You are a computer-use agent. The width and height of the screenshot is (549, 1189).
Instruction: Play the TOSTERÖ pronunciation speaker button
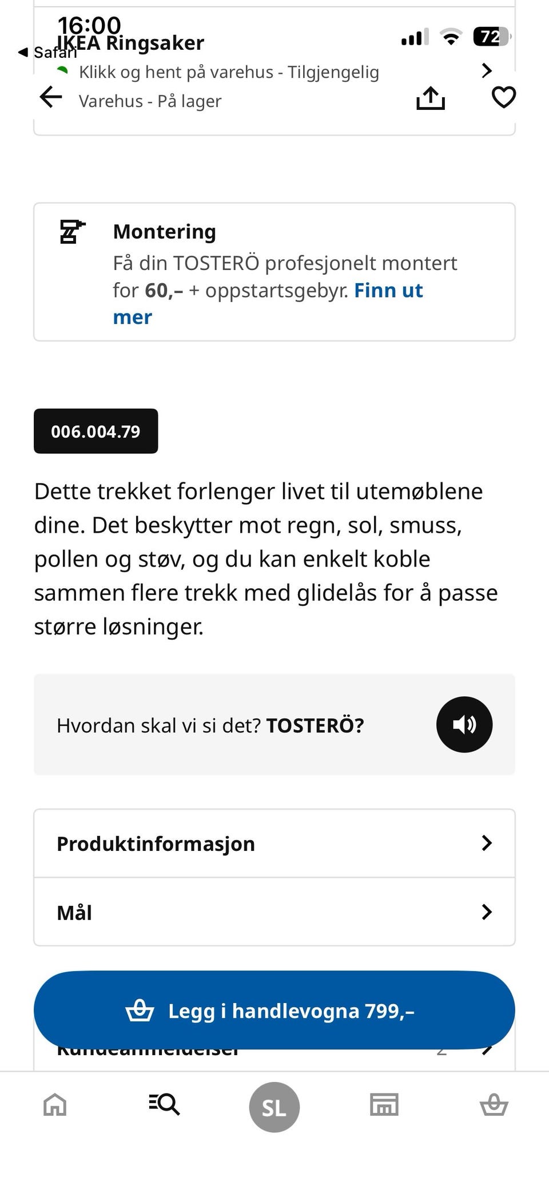(x=464, y=724)
